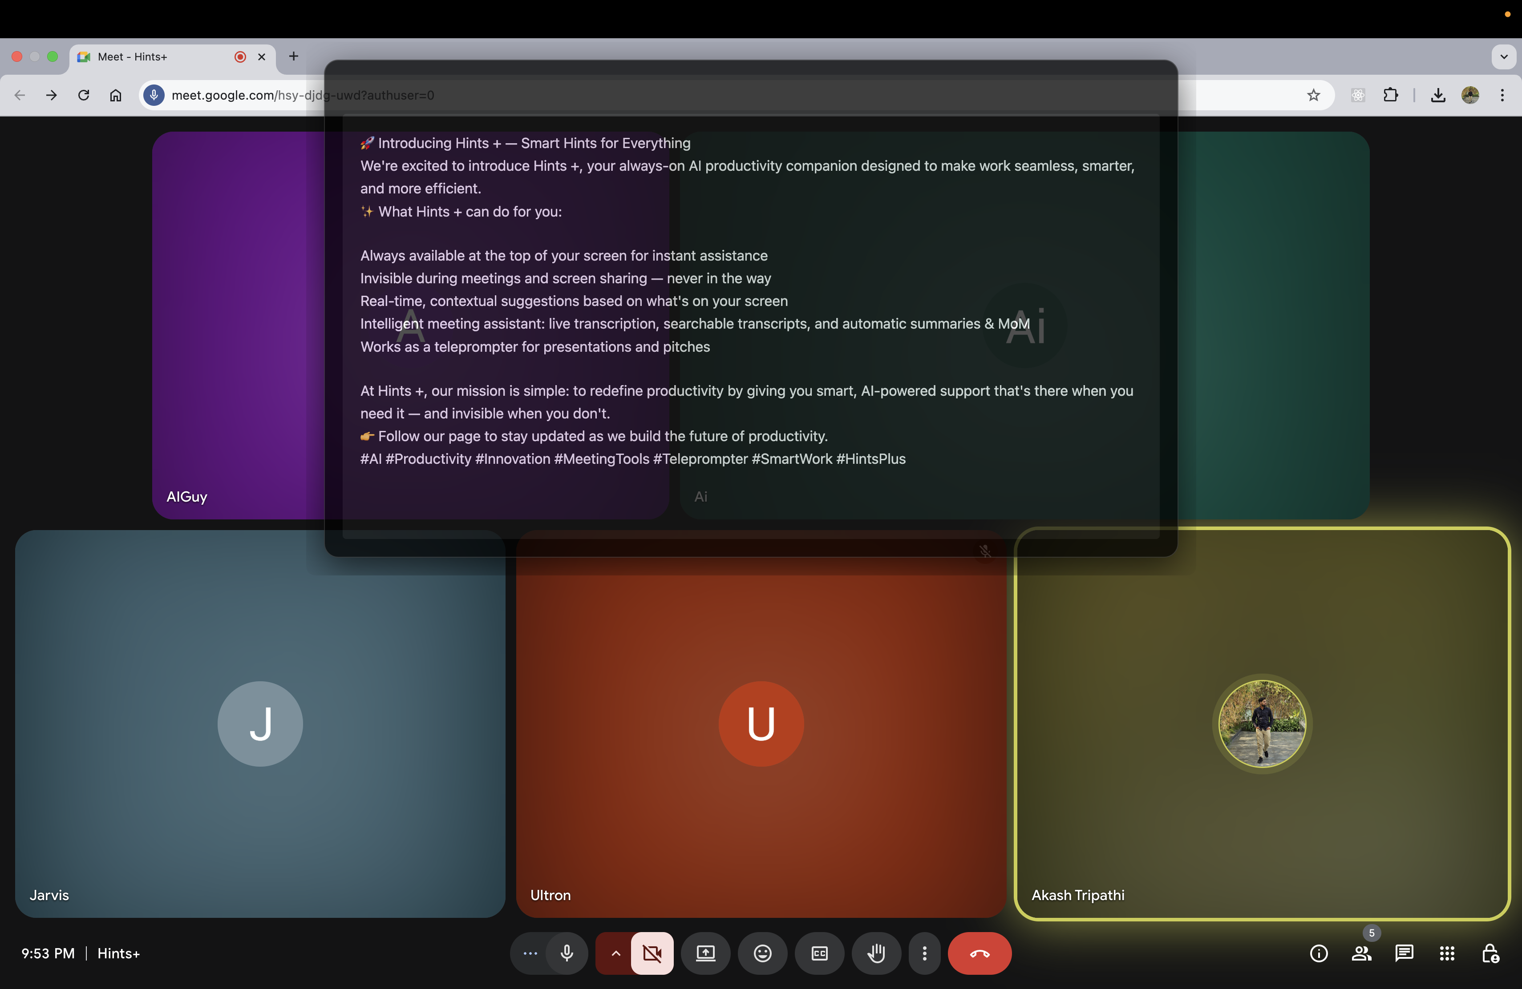
Task: Click the Akash Tripathi name label
Action: click(1077, 895)
